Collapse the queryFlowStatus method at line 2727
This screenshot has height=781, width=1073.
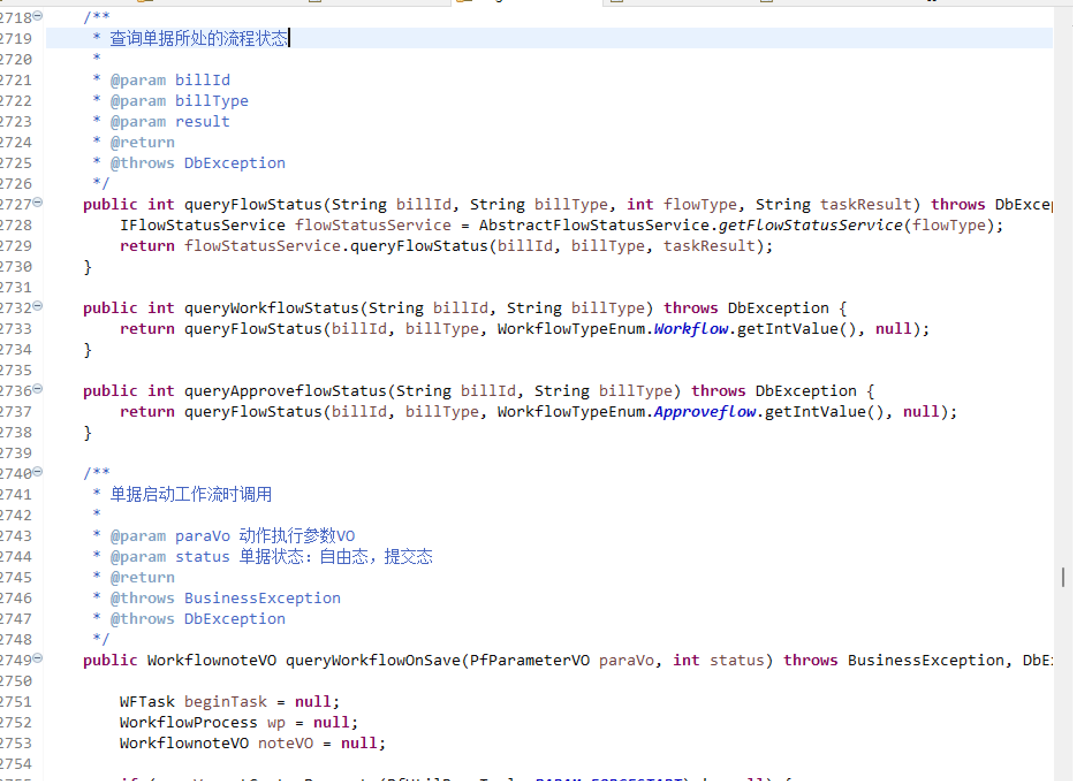point(38,203)
